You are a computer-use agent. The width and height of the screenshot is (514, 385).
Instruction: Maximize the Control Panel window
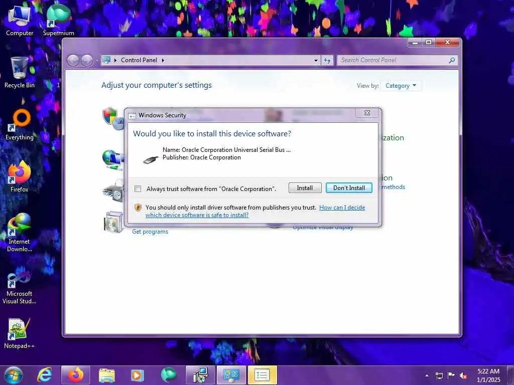(x=429, y=42)
